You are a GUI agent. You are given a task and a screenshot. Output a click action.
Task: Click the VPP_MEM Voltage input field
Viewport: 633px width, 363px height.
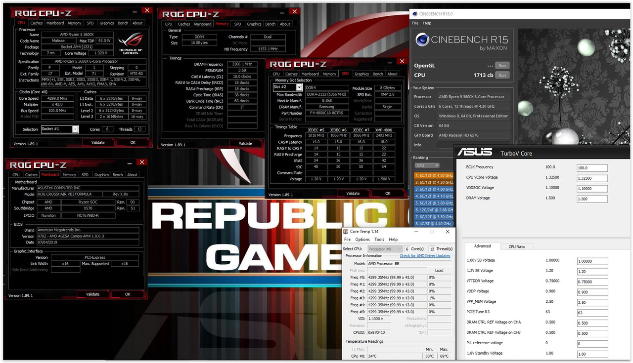point(592,302)
